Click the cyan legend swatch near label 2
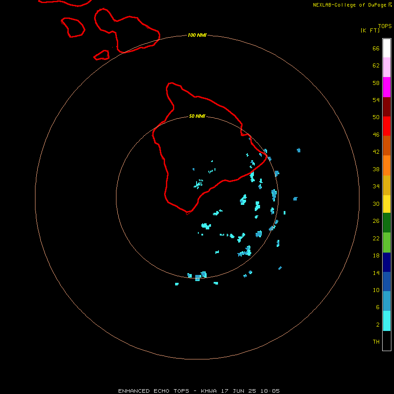 tap(387, 321)
